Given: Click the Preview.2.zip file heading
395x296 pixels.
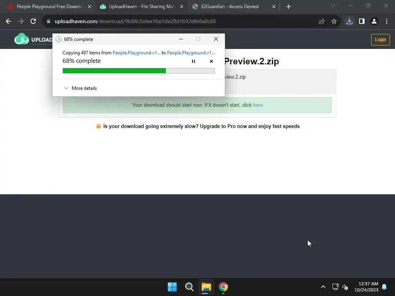Looking at the screenshot, I should 252,61.
